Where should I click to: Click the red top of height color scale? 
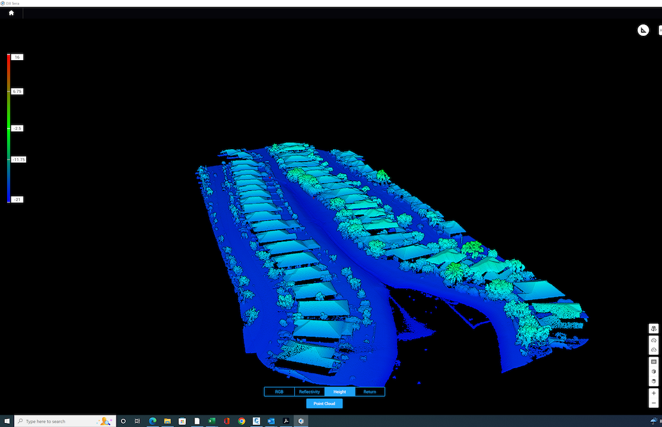(x=8, y=56)
